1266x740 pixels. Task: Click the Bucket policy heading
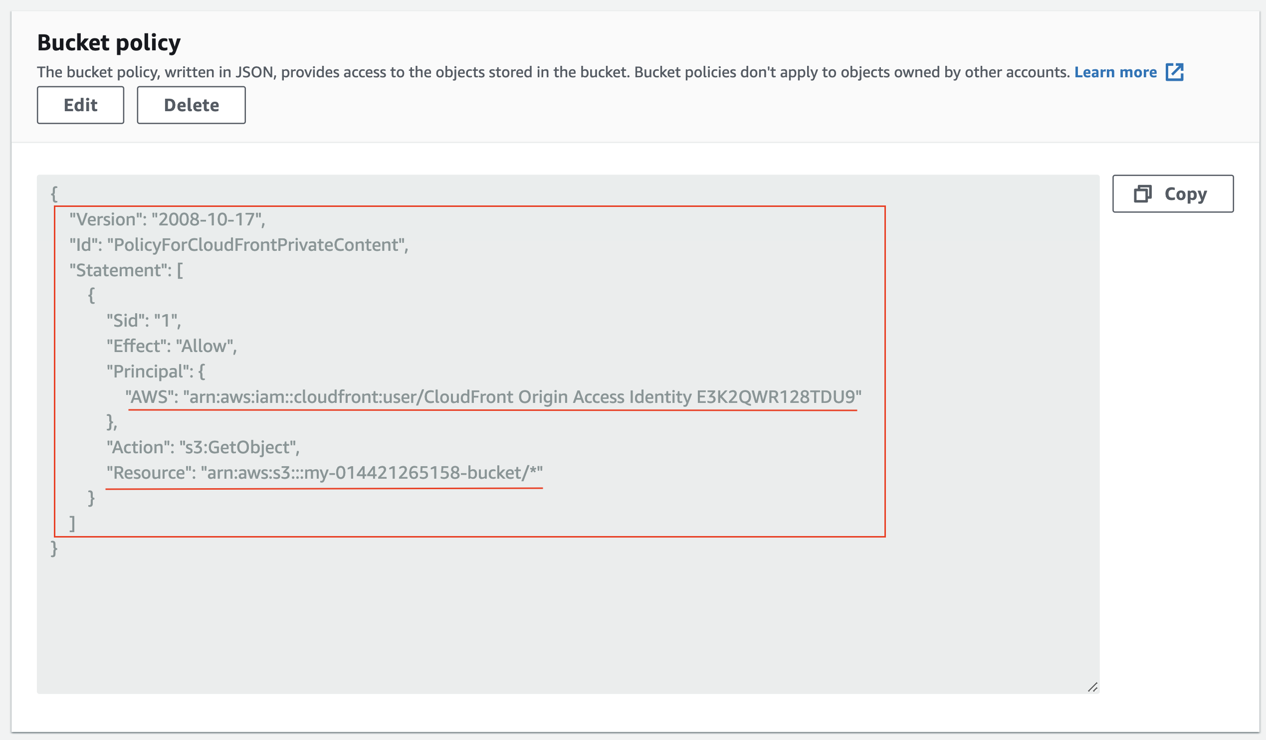(109, 43)
